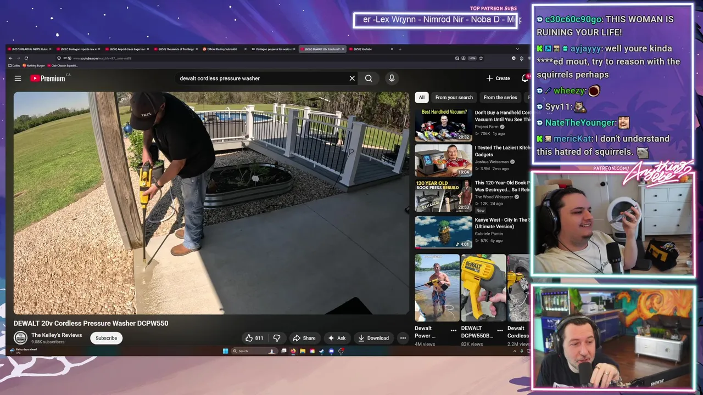Open options for DEWALT DCPW550B short

coord(500,330)
